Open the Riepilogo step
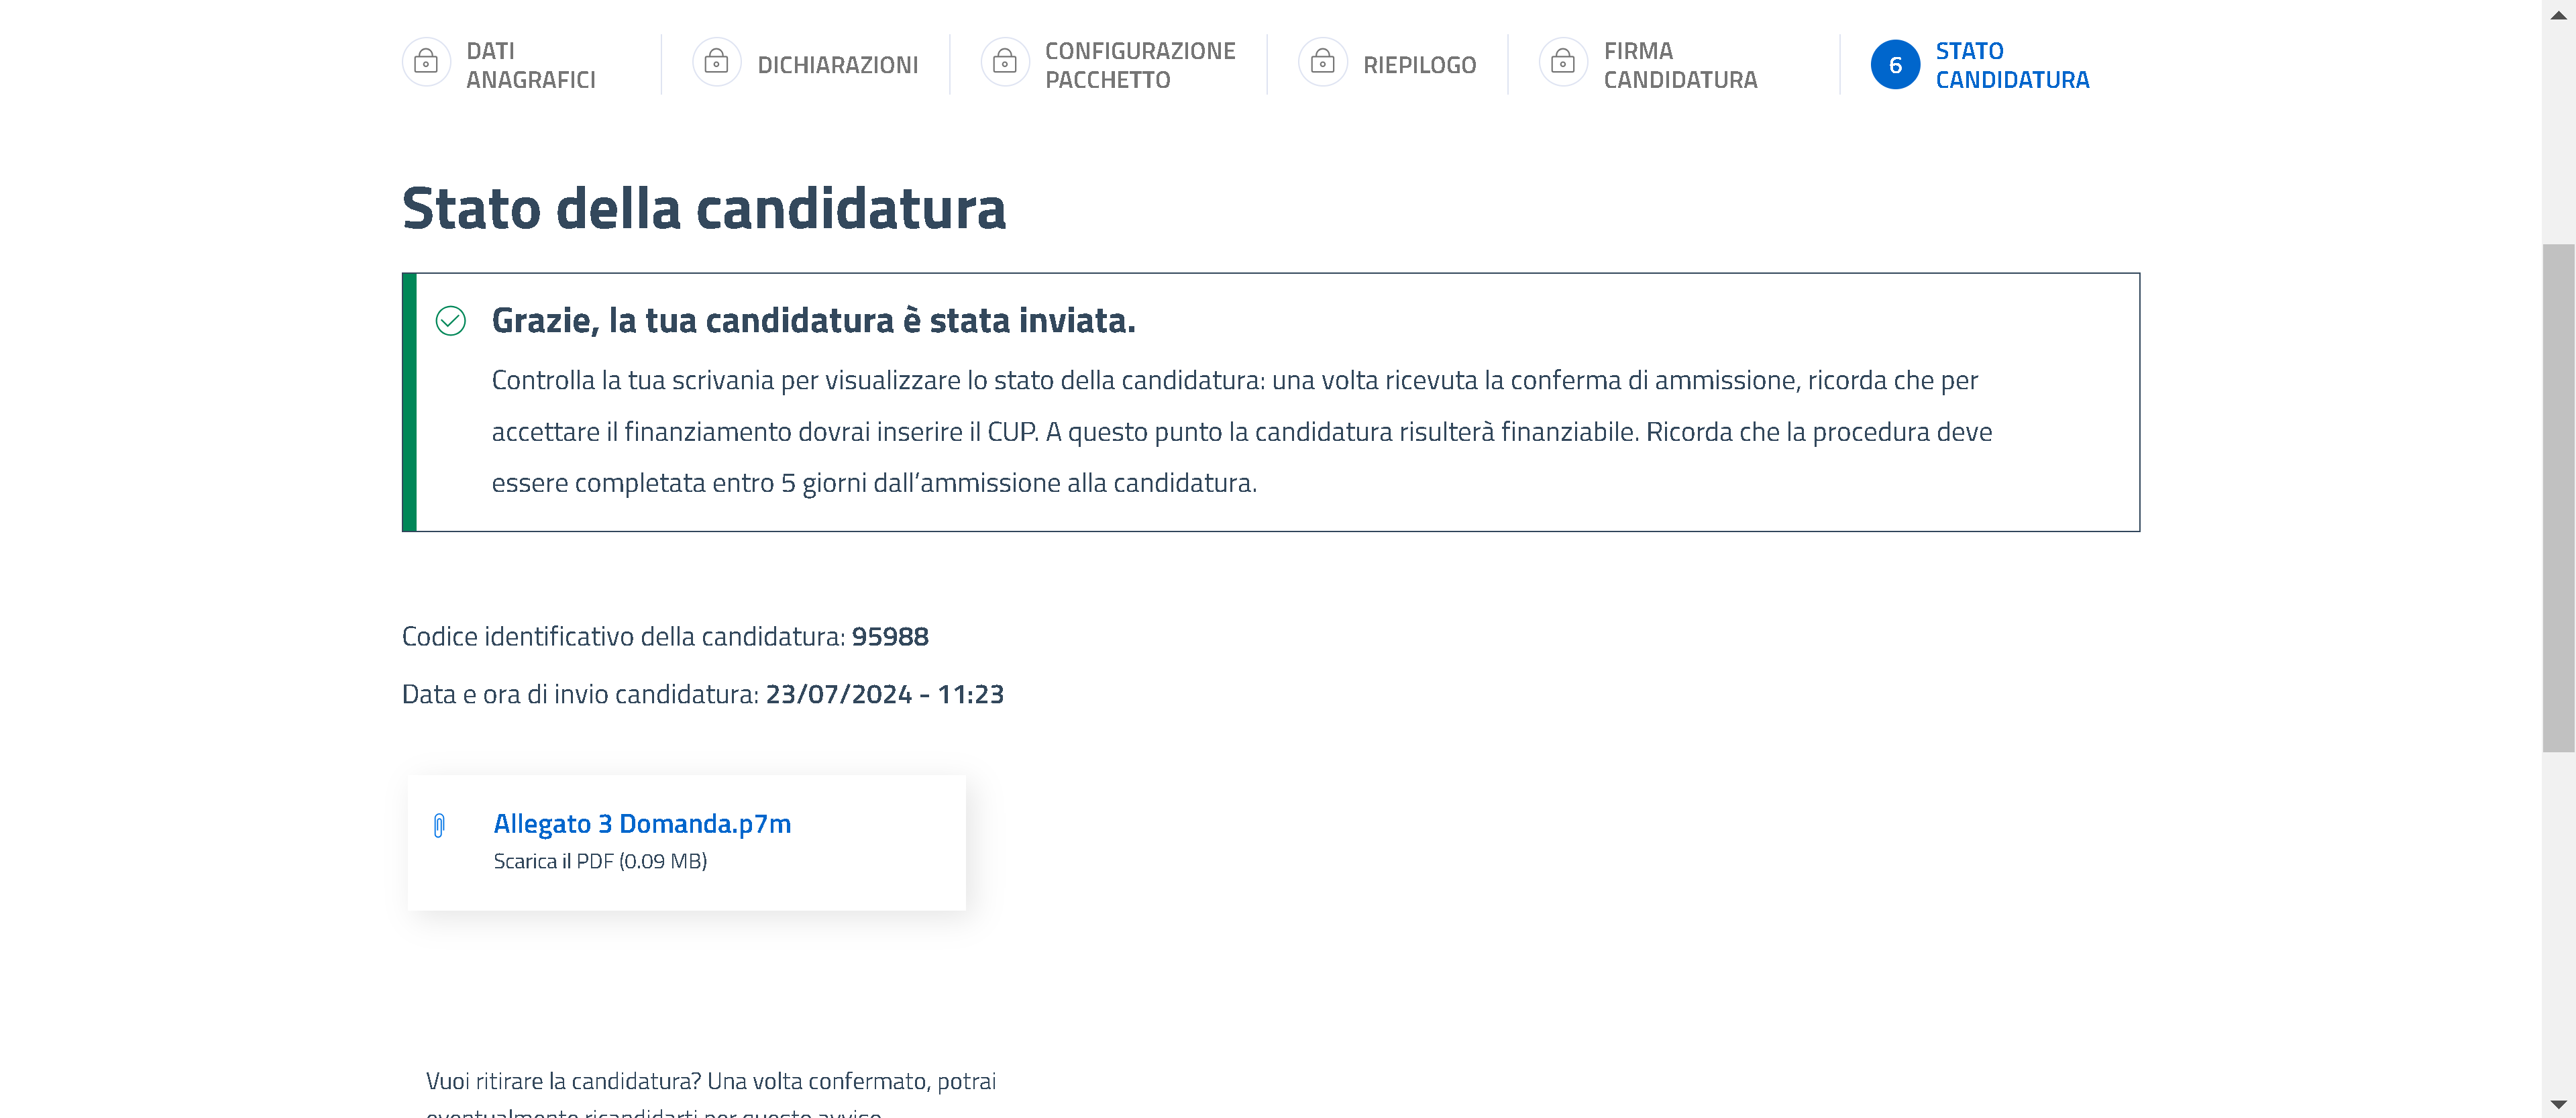 (x=1419, y=65)
